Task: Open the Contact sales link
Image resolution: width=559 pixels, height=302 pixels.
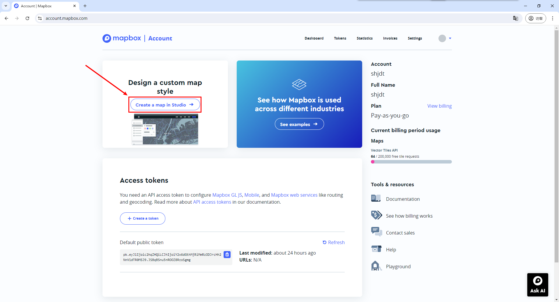Action: pos(400,233)
